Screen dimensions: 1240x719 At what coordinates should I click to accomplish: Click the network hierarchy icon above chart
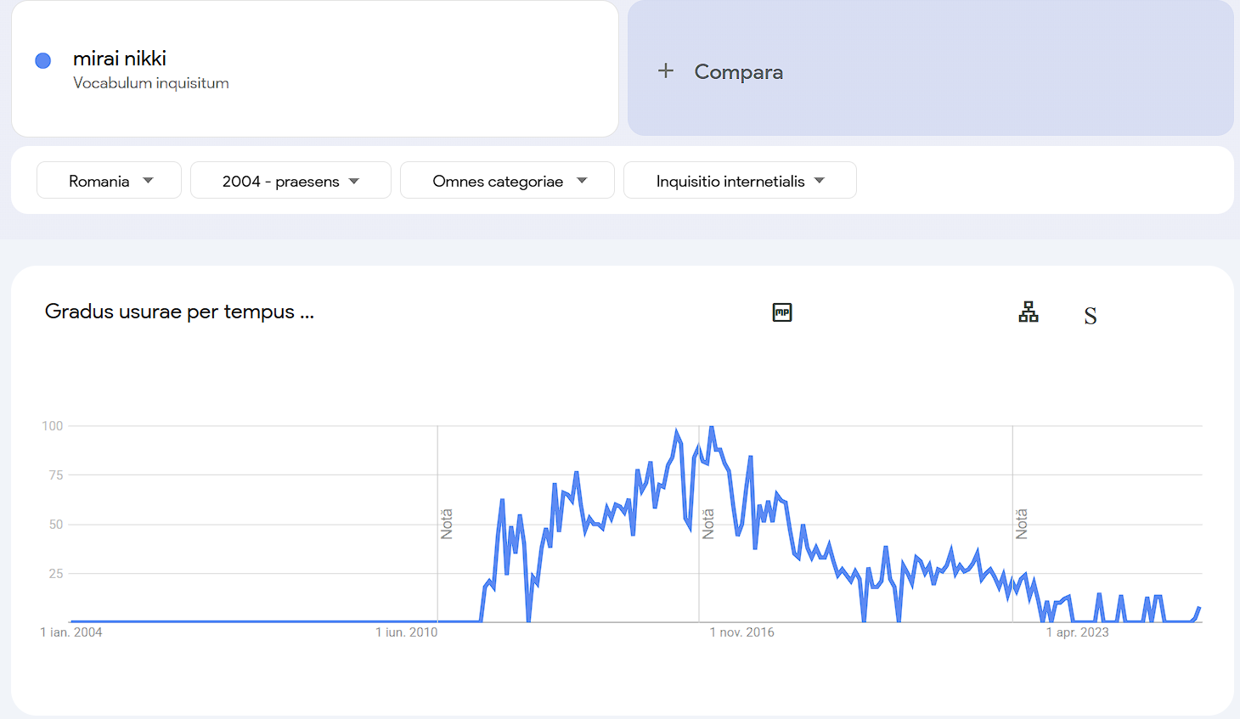1029,312
